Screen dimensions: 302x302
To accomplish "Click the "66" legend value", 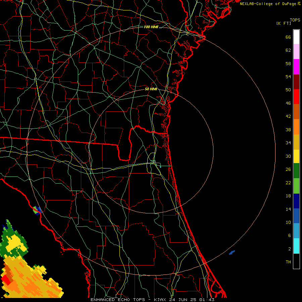I will pos(288,37).
